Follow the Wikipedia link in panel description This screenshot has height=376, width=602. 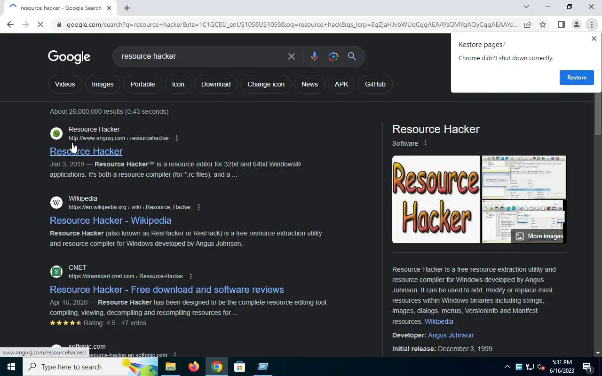coord(439,321)
